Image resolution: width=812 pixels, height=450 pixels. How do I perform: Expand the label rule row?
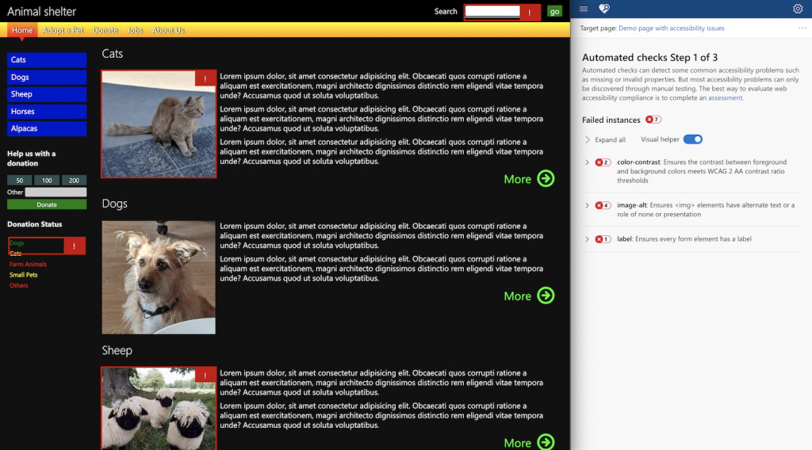click(x=587, y=239)
